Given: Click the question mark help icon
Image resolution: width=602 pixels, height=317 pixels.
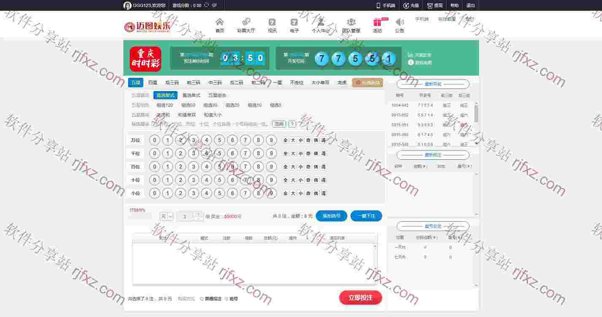Looking at the screenshot, I should pos(292,124).
